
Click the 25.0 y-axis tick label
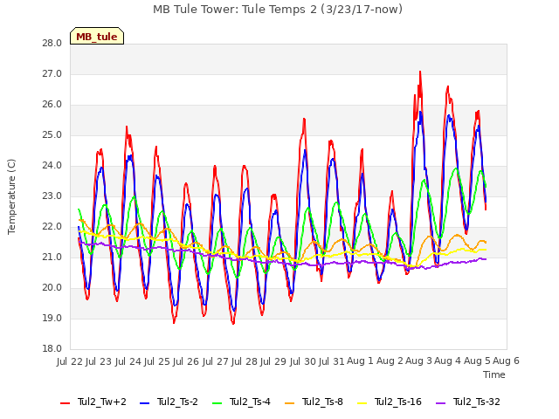(52, 135)
